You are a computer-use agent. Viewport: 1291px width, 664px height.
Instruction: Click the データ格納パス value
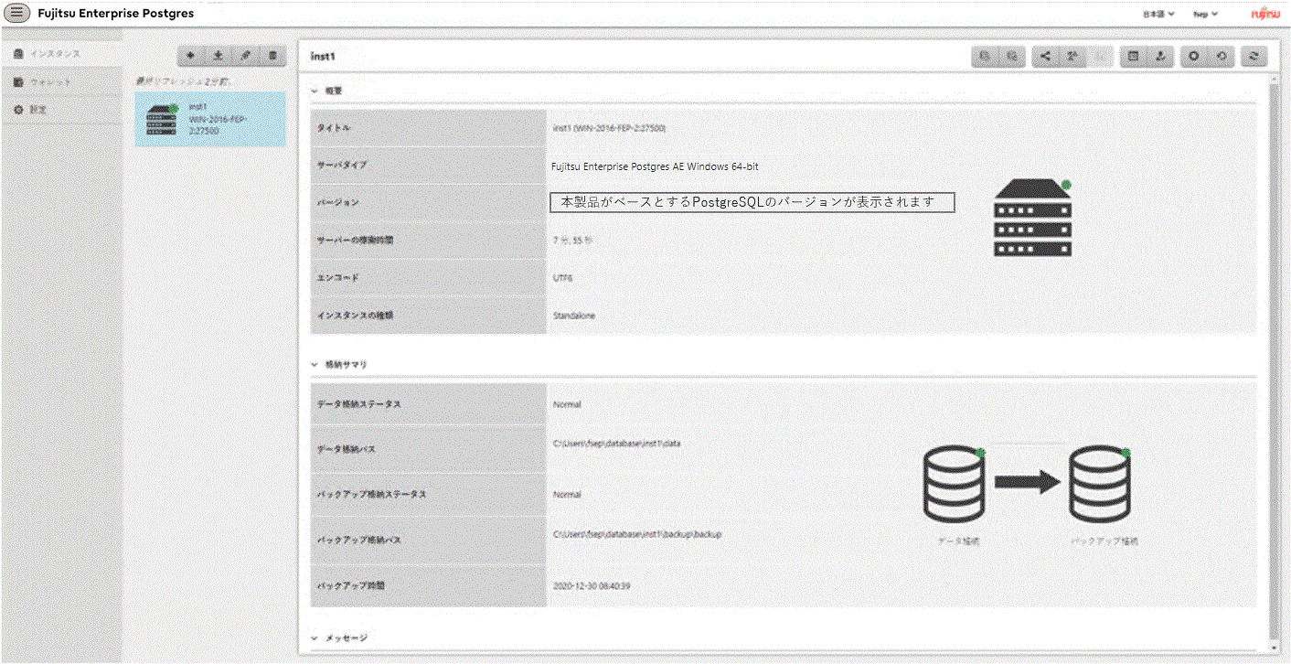coord(617,444)
